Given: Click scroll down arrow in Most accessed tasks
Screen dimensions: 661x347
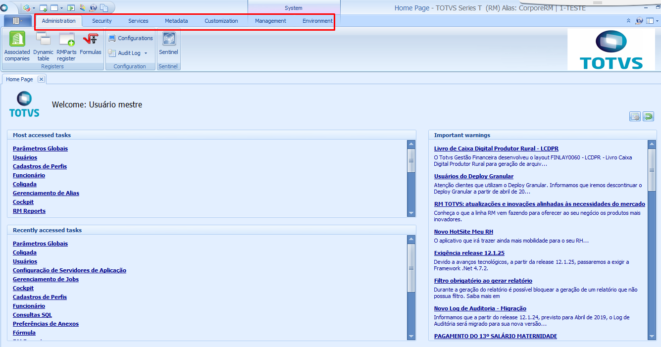Looking at the screenshot, I should pyautogui.click(x=411, y=213).
